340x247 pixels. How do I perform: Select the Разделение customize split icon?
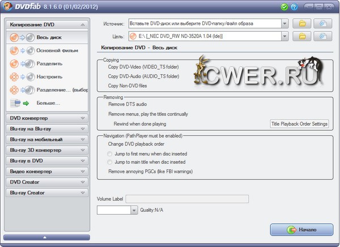pos(22,90)
